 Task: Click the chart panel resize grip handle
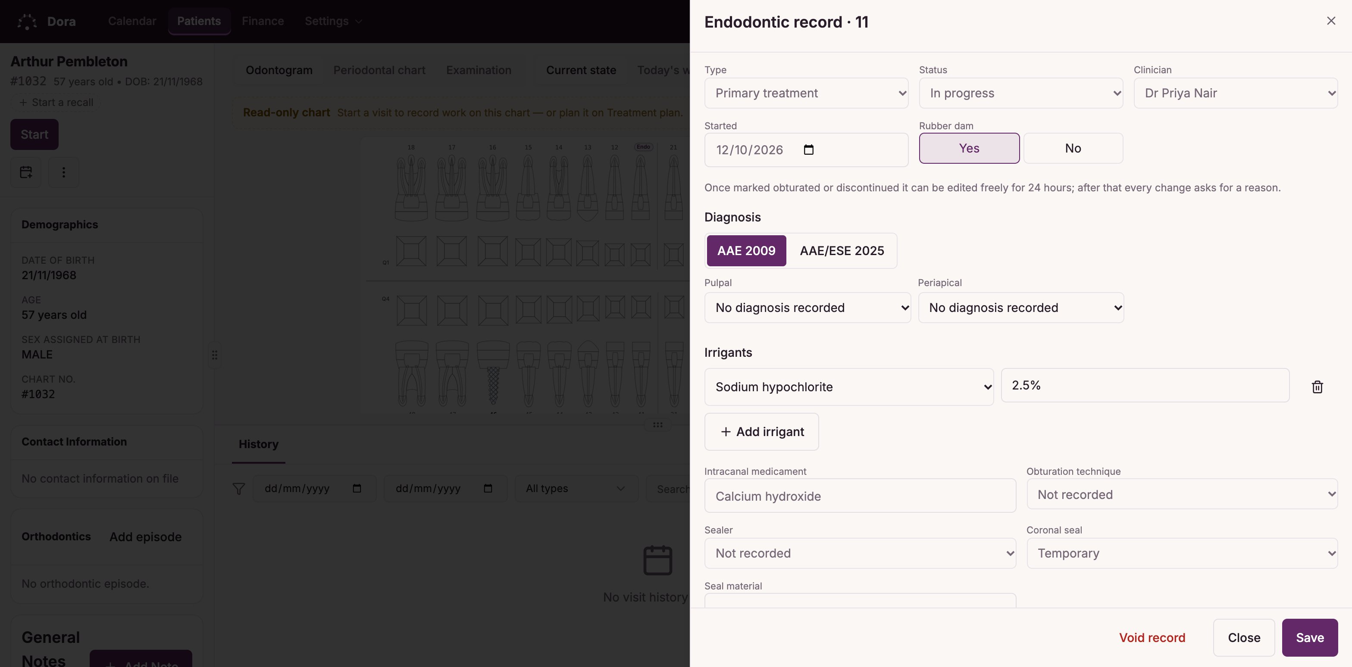coord(657,425)
